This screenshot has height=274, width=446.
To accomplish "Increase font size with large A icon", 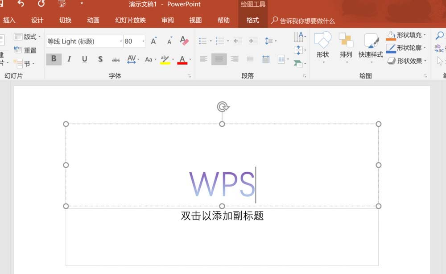I will pos(153,41).
